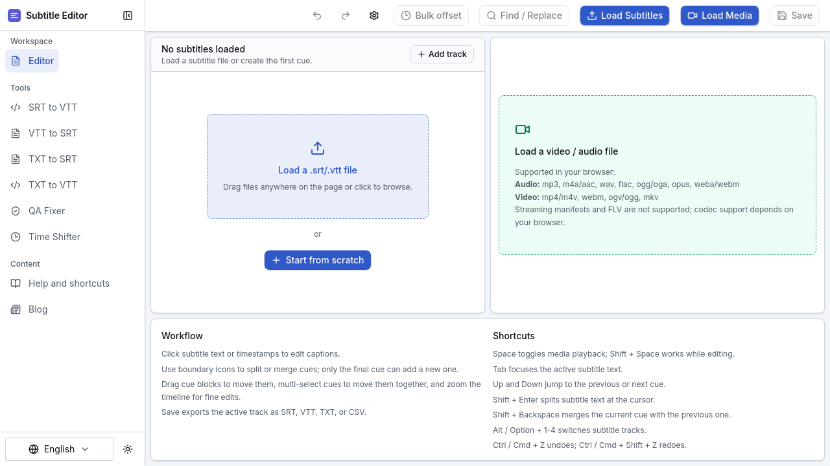830x466 pixels.
Task: Open the English language dropdown
Action: (59, 449)
